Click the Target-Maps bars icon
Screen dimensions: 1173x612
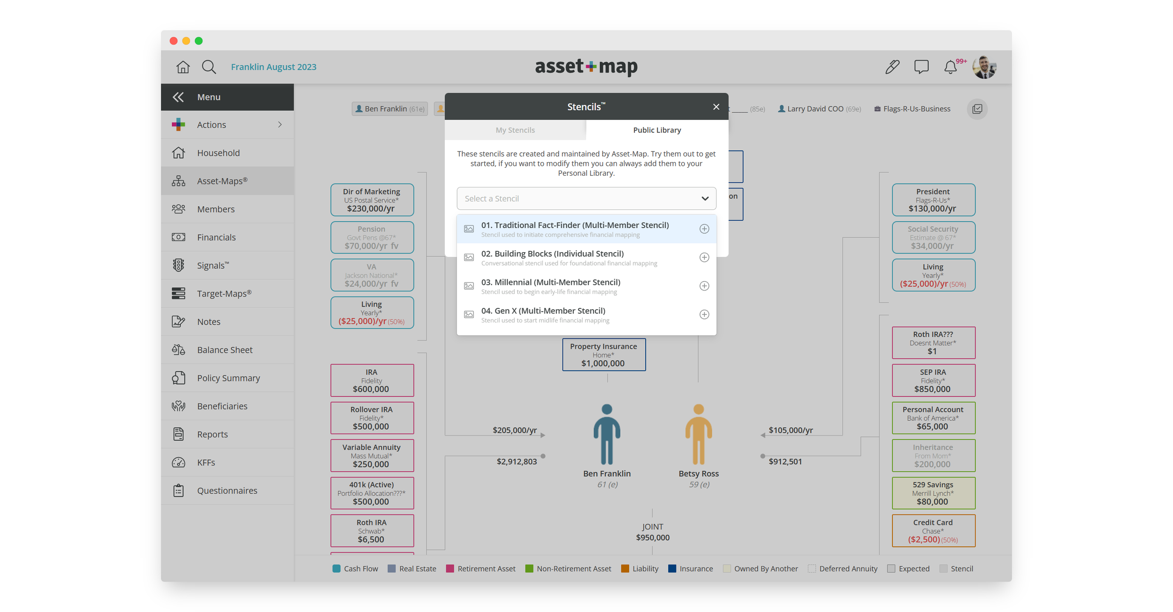point(178,293)
